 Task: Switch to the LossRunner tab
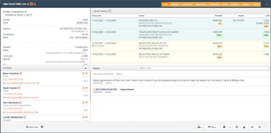click(x=187, y=4)
